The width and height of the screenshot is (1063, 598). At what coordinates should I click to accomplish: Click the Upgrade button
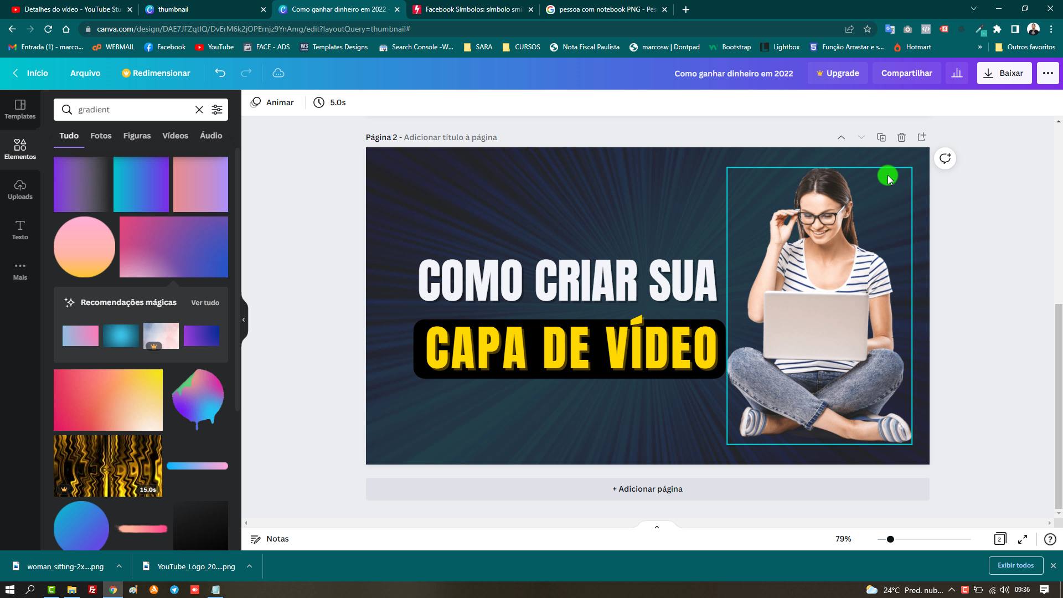(838, 73)
